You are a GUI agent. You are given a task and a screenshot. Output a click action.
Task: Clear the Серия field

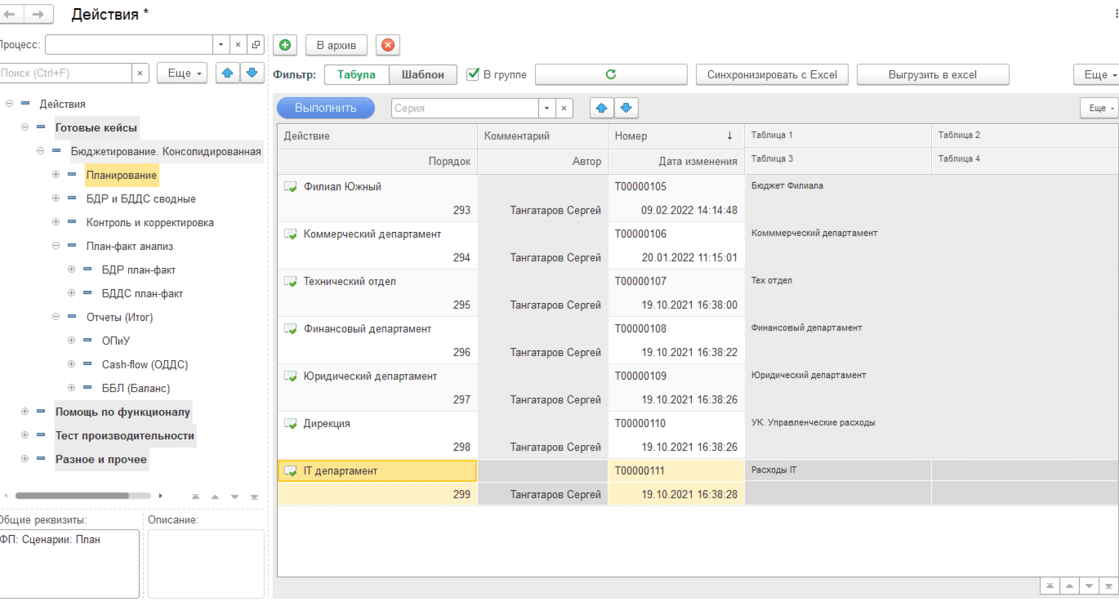[x=564, y=108]
